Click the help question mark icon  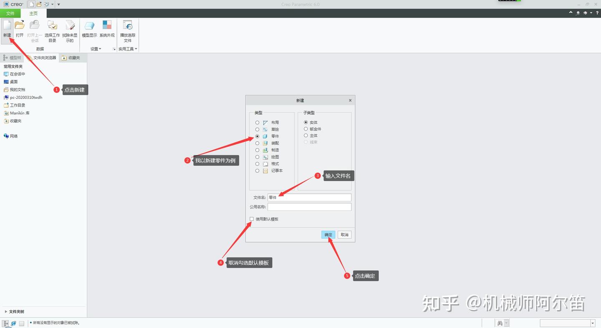(x=597, y=13)
